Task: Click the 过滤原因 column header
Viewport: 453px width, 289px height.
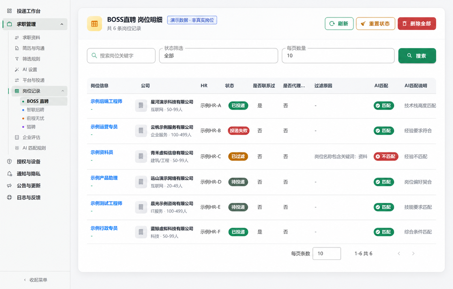Action: click(x=323, y=86)
